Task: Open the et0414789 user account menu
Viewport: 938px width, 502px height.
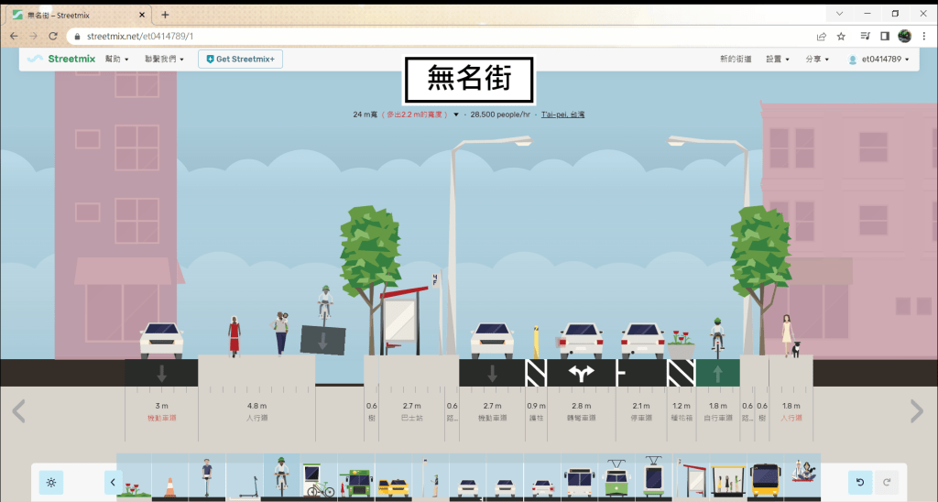Action: pos(878,60)
